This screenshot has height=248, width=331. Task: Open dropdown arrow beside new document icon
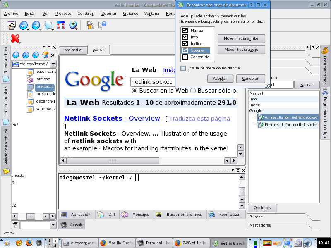tap(53, 30)
